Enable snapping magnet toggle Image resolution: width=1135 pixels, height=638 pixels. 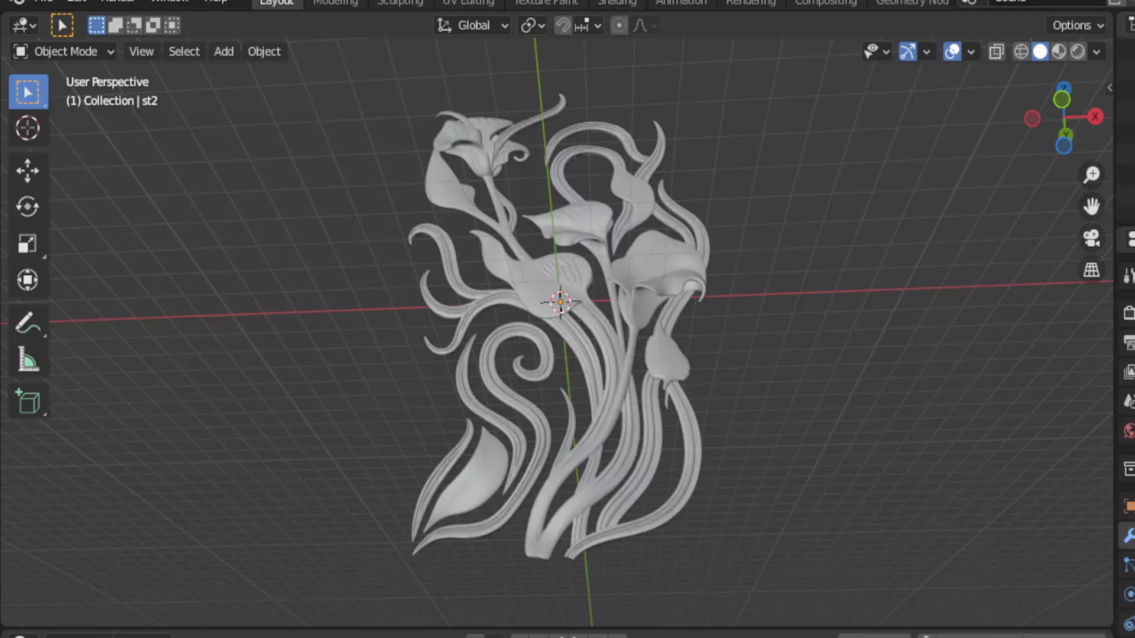click(563, 25)
